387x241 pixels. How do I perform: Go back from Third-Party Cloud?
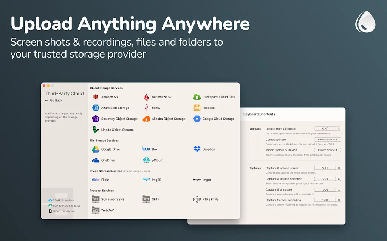coord(54,101)
